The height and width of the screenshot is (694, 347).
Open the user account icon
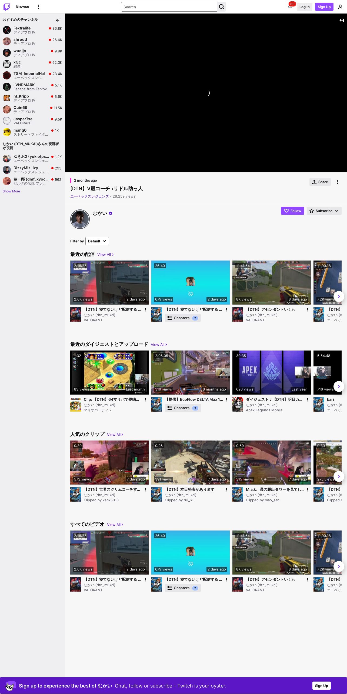click(x=340, y=7)
